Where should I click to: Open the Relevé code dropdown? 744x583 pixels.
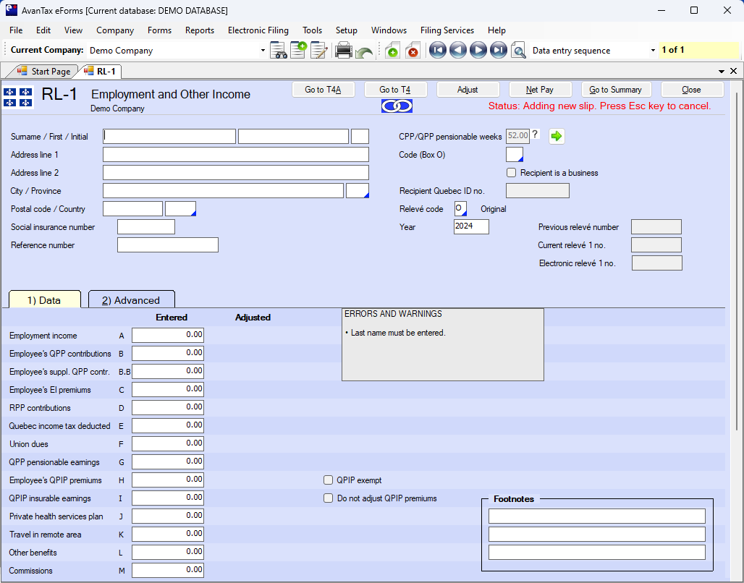[x=460, y=209]
